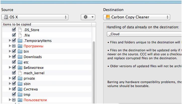Uncheck the .file checkbox
The height and width of the screenshot is (104, 182).
pyautogui.click(x=14, y=35)
